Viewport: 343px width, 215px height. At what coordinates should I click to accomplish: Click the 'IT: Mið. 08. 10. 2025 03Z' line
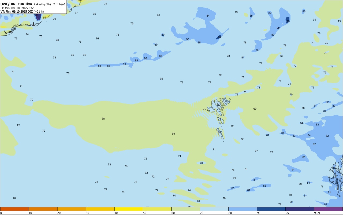point(17,8)
